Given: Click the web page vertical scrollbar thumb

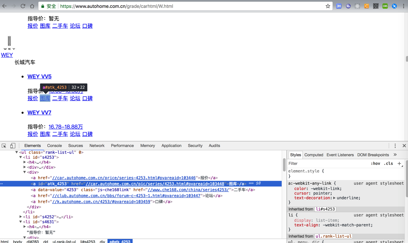Looking at the screenshot, I should 407,59.
